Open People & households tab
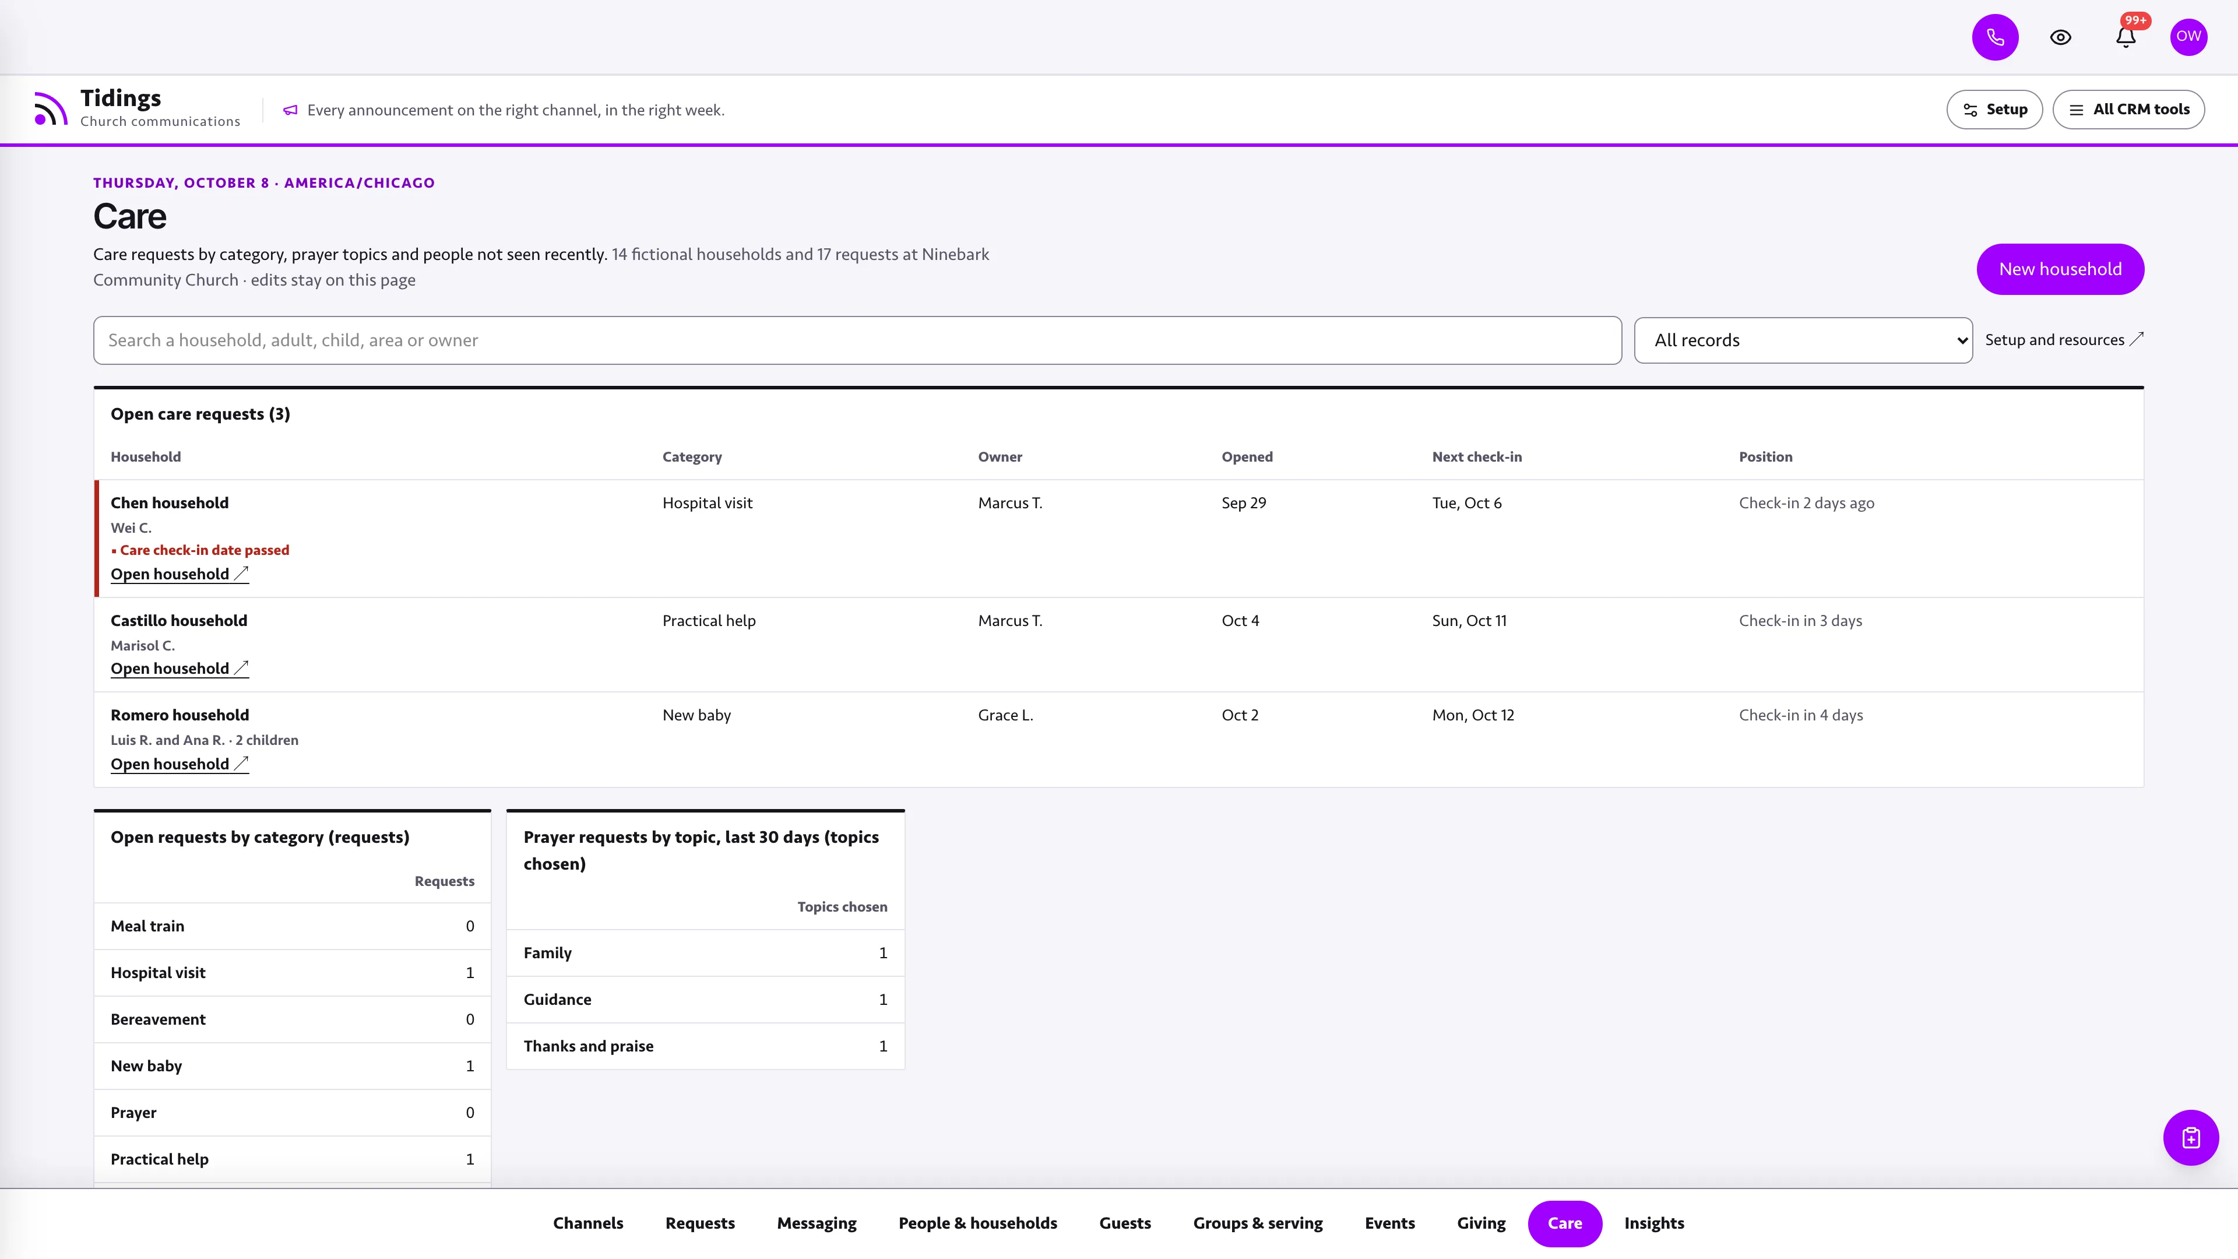Viewport: 2238px width, 1259px height. point(977,1223)
